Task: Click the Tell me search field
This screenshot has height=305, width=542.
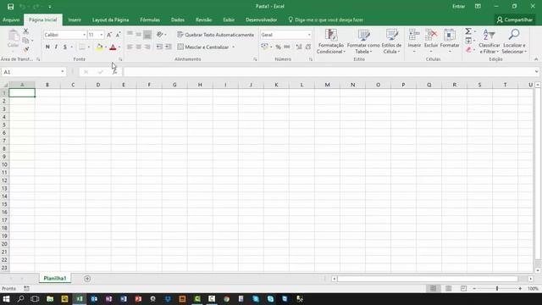Action: (x=326, y=20)
